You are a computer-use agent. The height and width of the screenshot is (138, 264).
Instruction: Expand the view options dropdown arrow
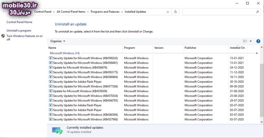pyautogui.click(x=251, y=41)
